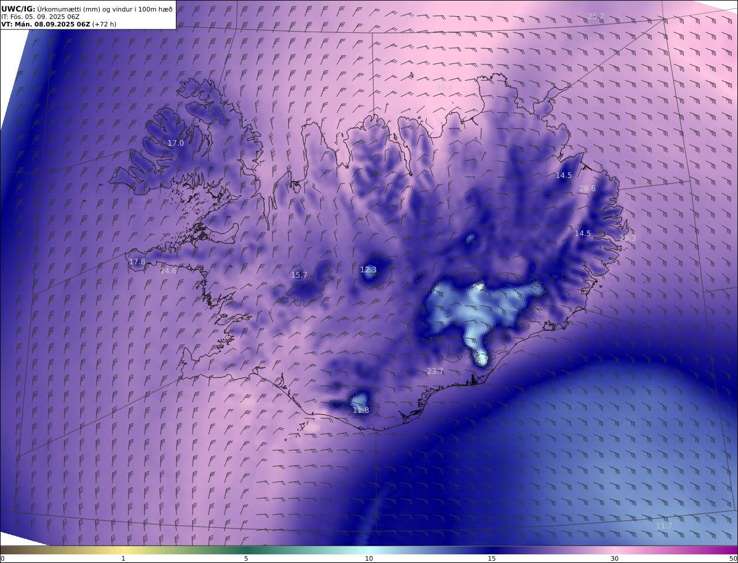Click the 17.0 value over the Westfjords
Viewport: 738px width, 563px height.
tap(176, 143)
